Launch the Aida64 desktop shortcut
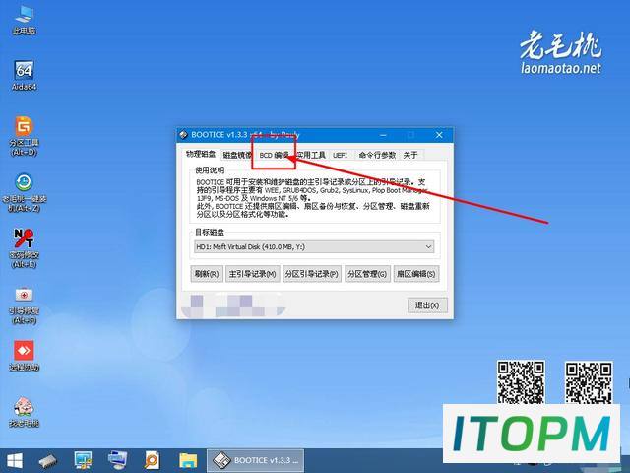Viewport: 630px width, 473px height. point(24,75)
